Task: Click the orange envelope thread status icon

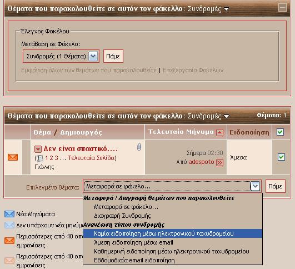Action: click(x=13, y=157)
